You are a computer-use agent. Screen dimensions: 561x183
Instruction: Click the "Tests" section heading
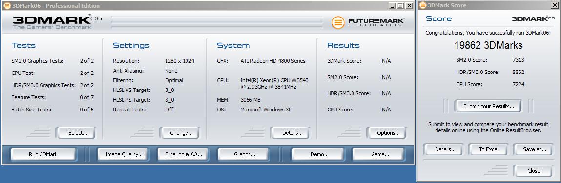[x=23, y=45]
